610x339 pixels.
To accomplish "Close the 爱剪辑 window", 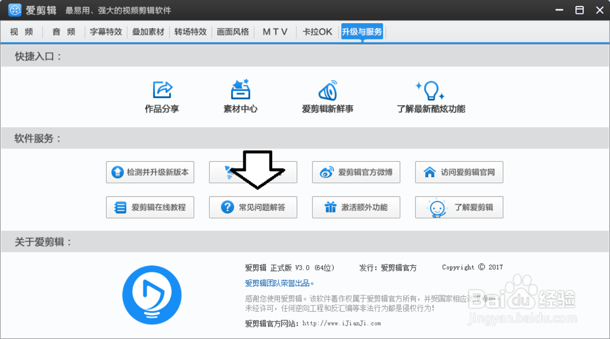I will 600,10.
